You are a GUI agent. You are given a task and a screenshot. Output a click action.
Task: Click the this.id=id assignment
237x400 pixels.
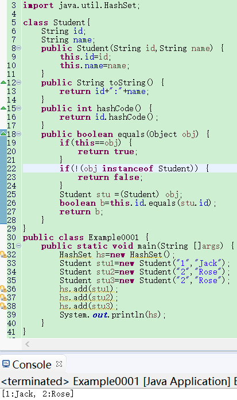click(x=86, y=57)
